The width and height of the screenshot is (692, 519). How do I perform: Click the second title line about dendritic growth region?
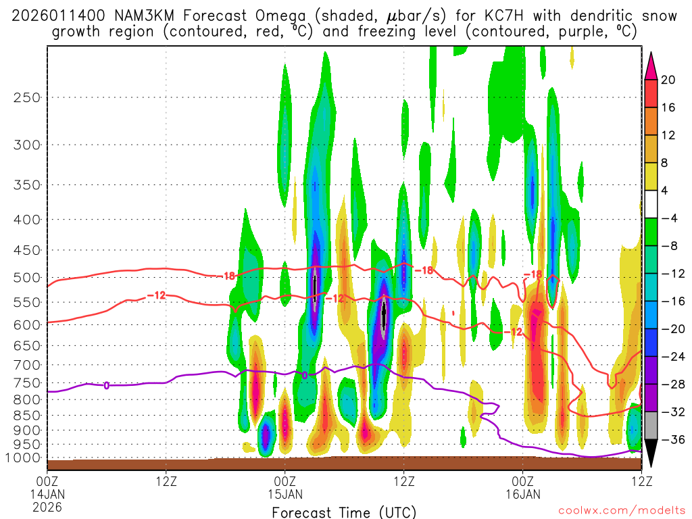[x=344, y=32]
